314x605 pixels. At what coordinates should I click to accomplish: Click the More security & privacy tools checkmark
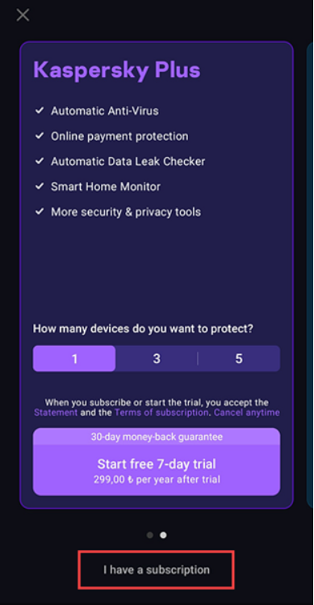(40, 211)
